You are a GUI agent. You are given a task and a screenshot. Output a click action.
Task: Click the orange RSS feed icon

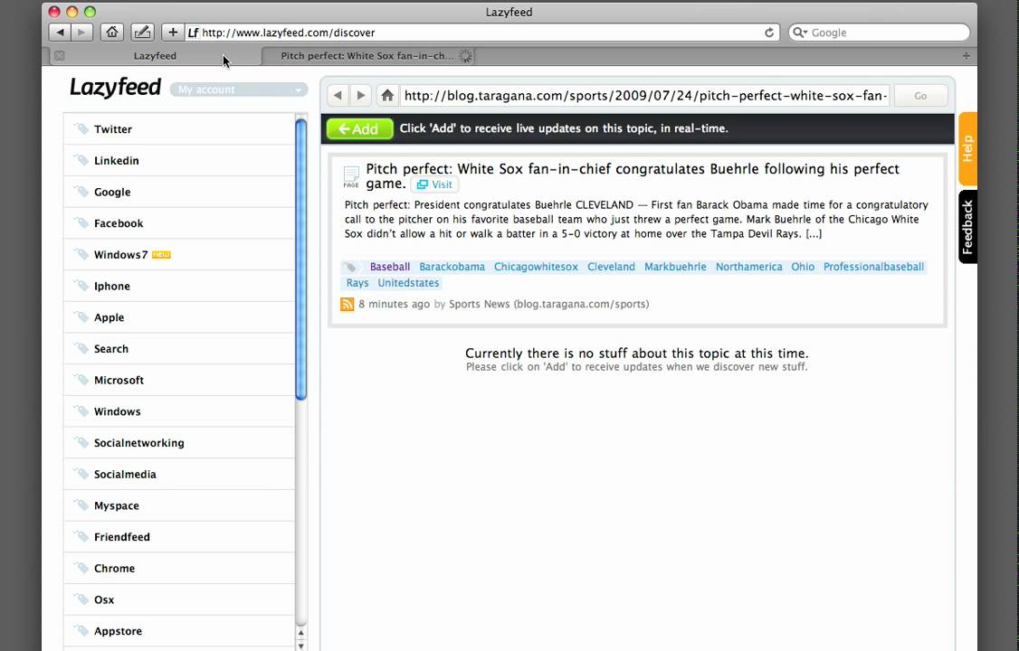[x=347, y=304]
